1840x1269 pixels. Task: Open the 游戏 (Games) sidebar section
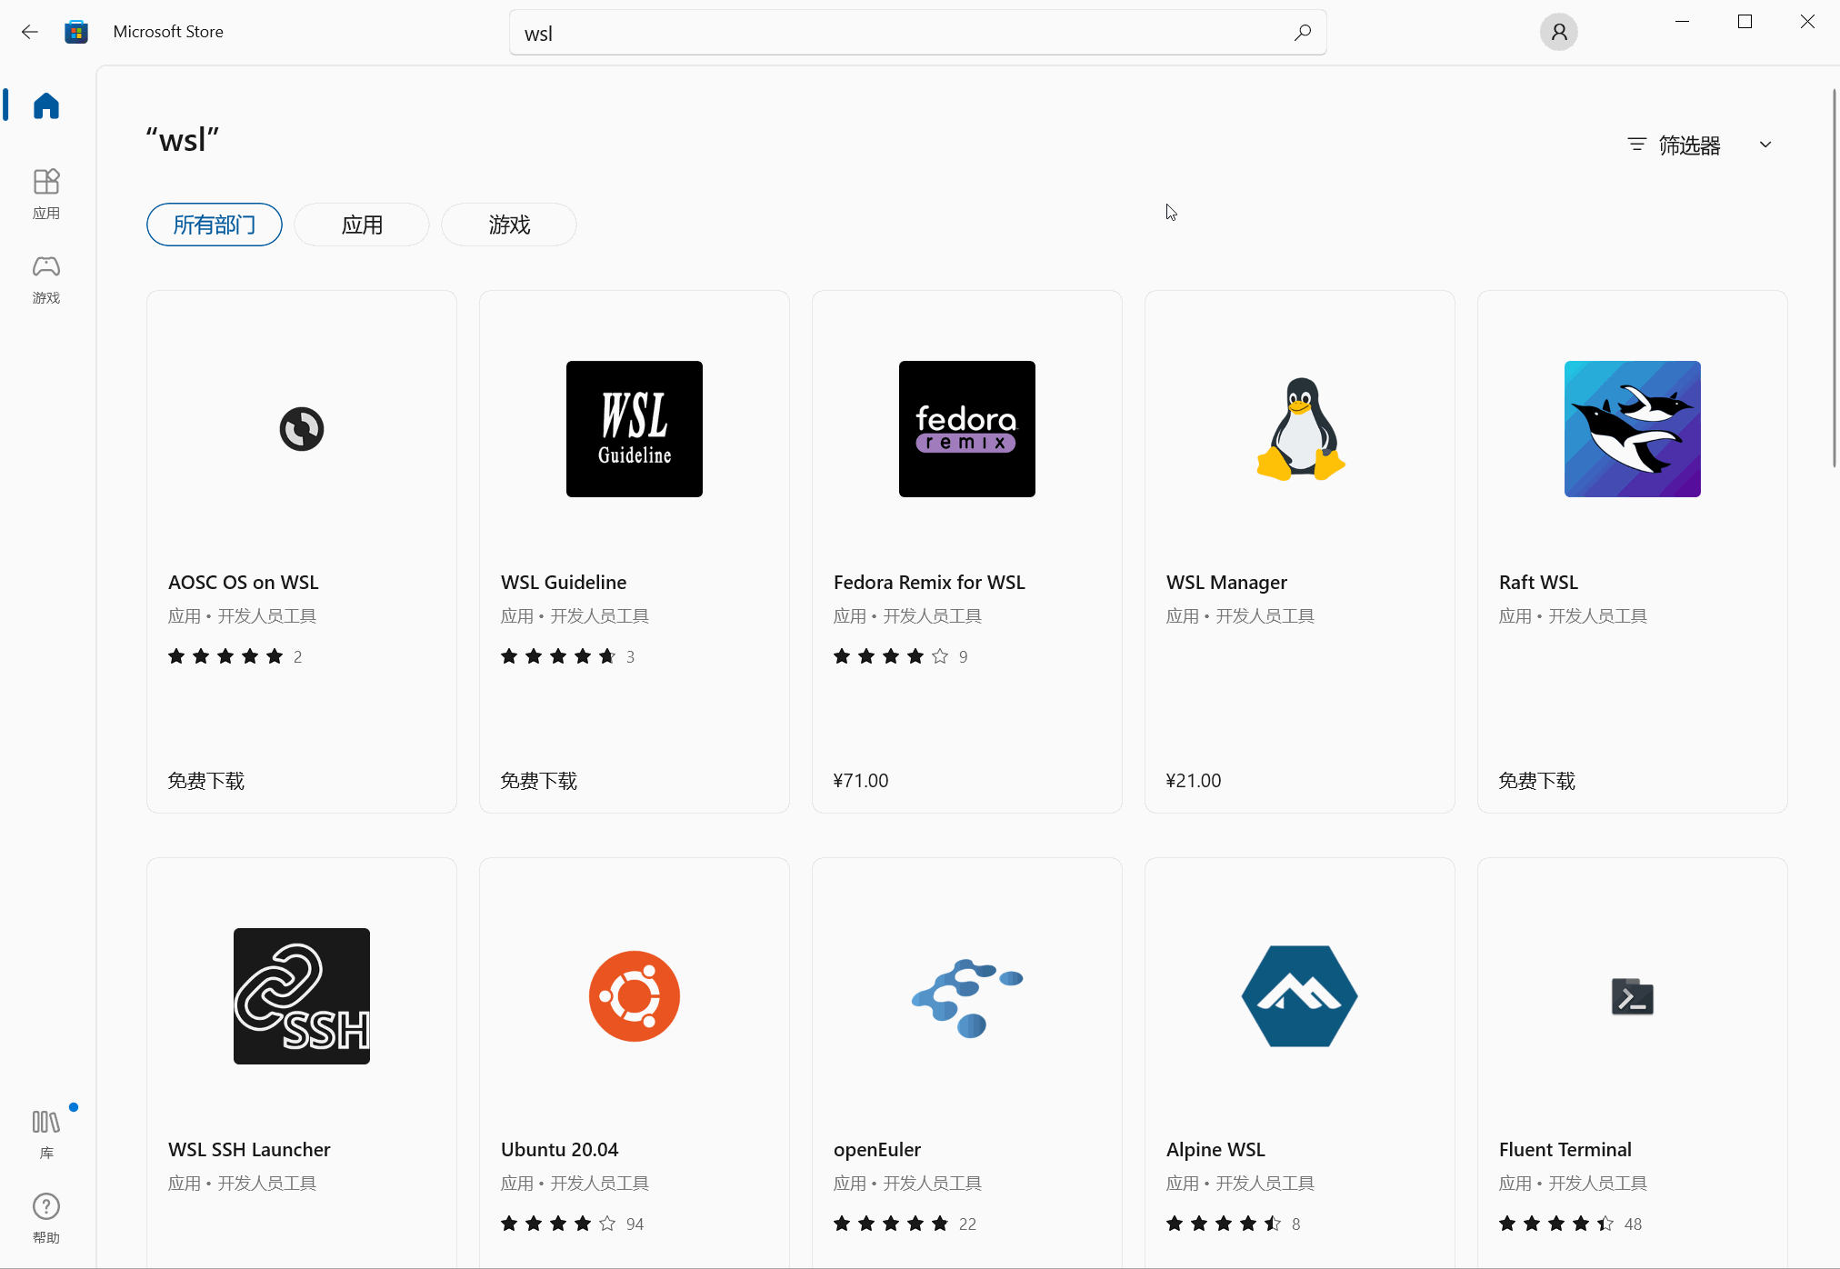(x=46, y=277)
